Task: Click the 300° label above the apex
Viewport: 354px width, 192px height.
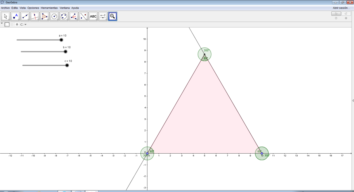Action: click(x=206, y=51)
